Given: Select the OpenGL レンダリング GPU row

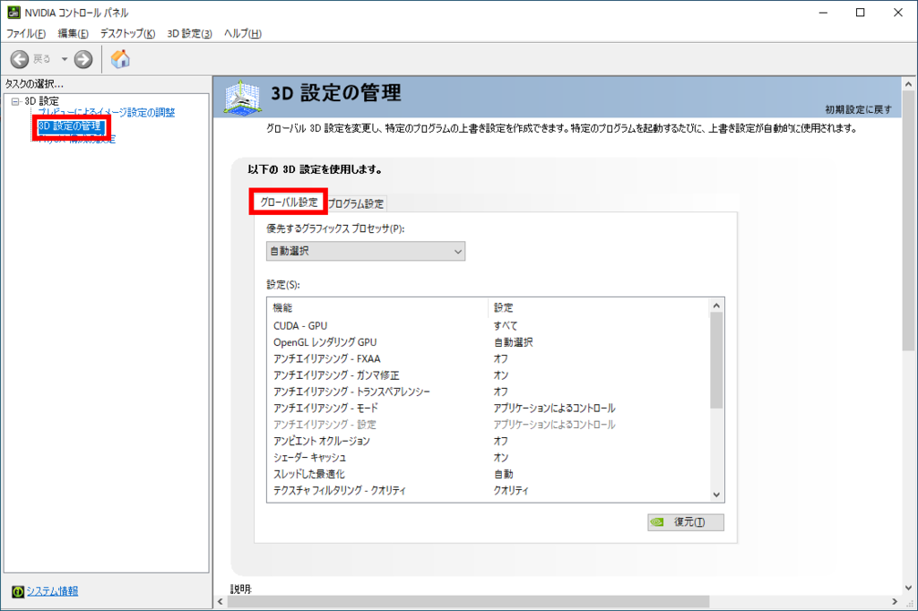Looking at the screenshot, I should click(x=489, y=342).
